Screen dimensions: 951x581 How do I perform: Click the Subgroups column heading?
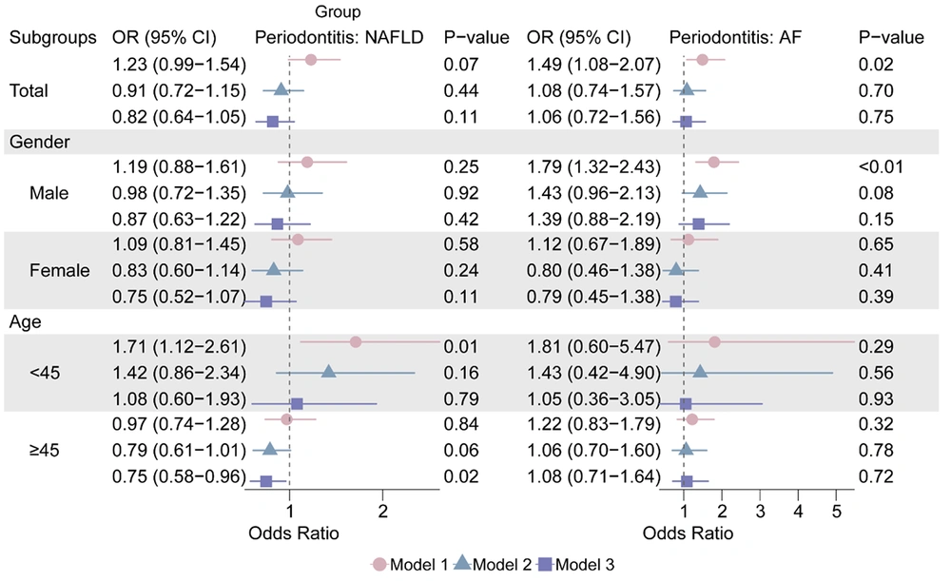pos(53,39)
